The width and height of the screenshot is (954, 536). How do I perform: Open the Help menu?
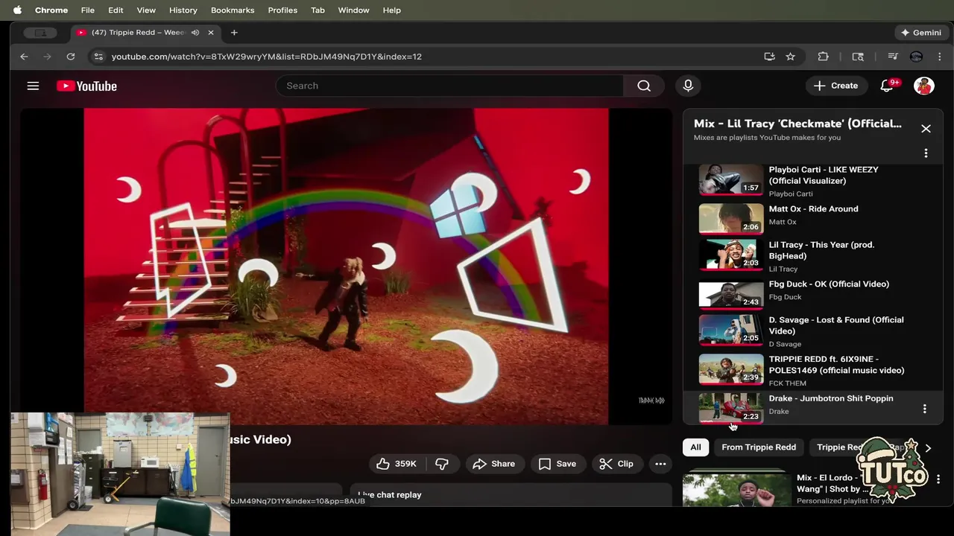pyautogui.click(x=392, y=10)
